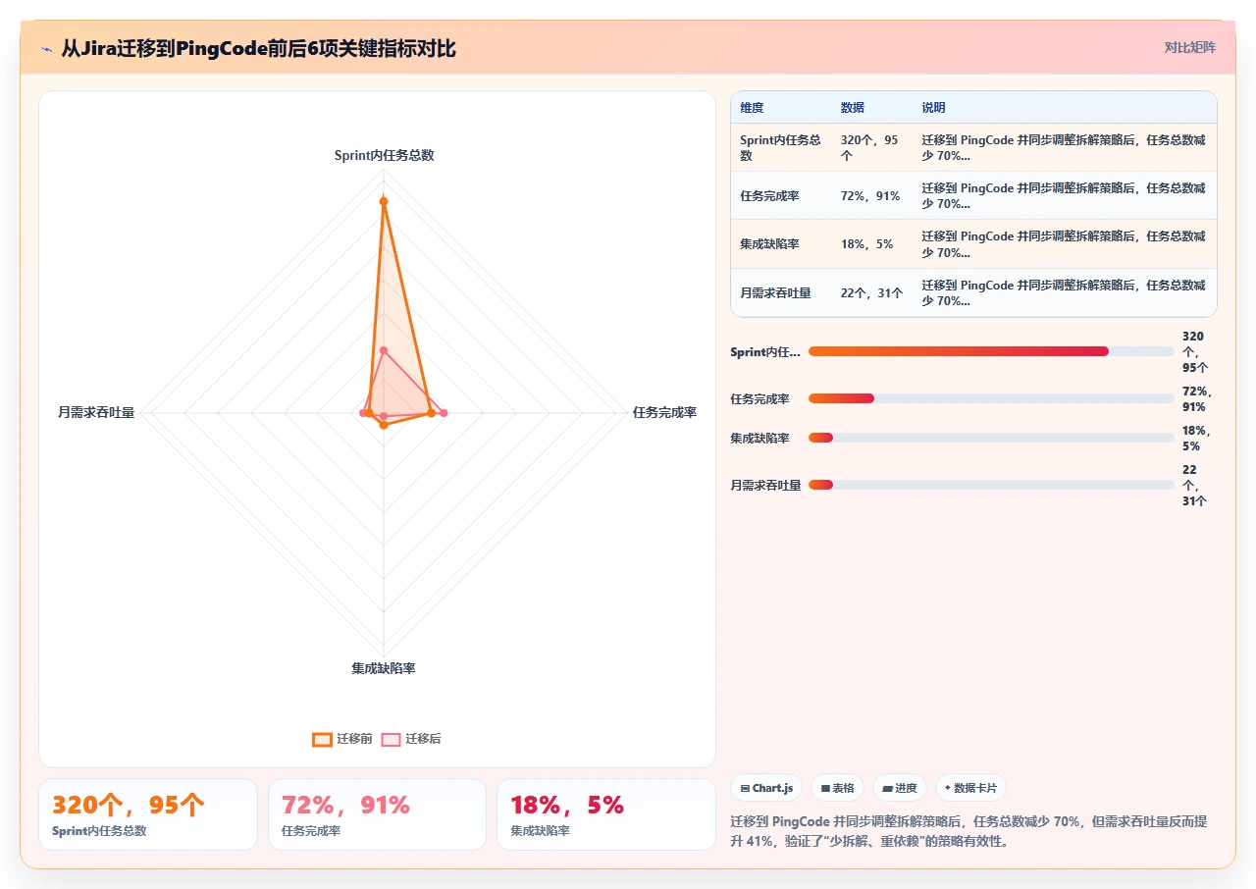Click the 集成缺陷率 progress bar

[991, 438]
